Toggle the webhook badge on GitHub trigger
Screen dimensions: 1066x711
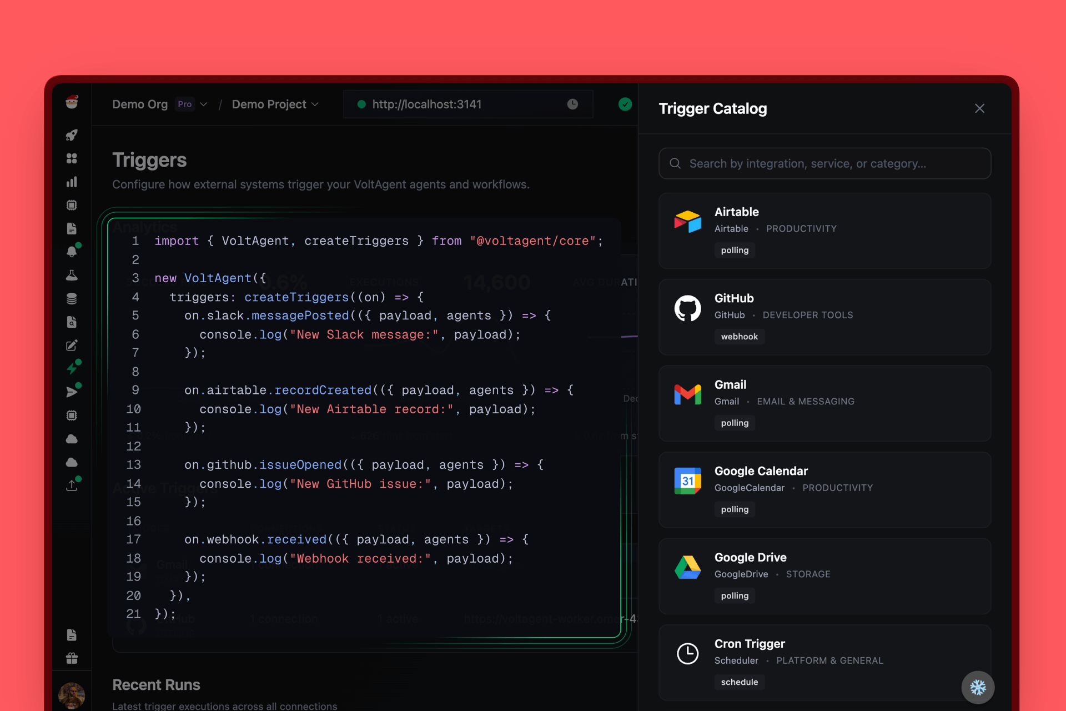[740, 337]
